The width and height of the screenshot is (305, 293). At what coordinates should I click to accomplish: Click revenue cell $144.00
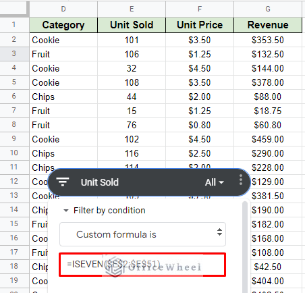coord(268,68)
